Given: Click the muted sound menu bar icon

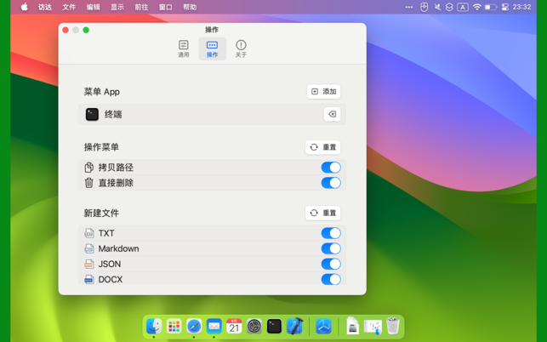Looking at the screenshot, I should (x=437, y=7).
